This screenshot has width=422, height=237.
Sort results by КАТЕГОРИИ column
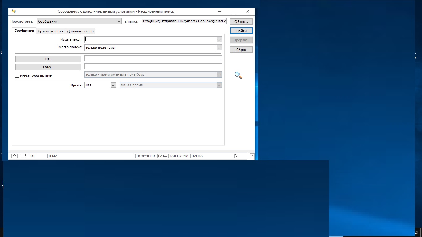179,156
